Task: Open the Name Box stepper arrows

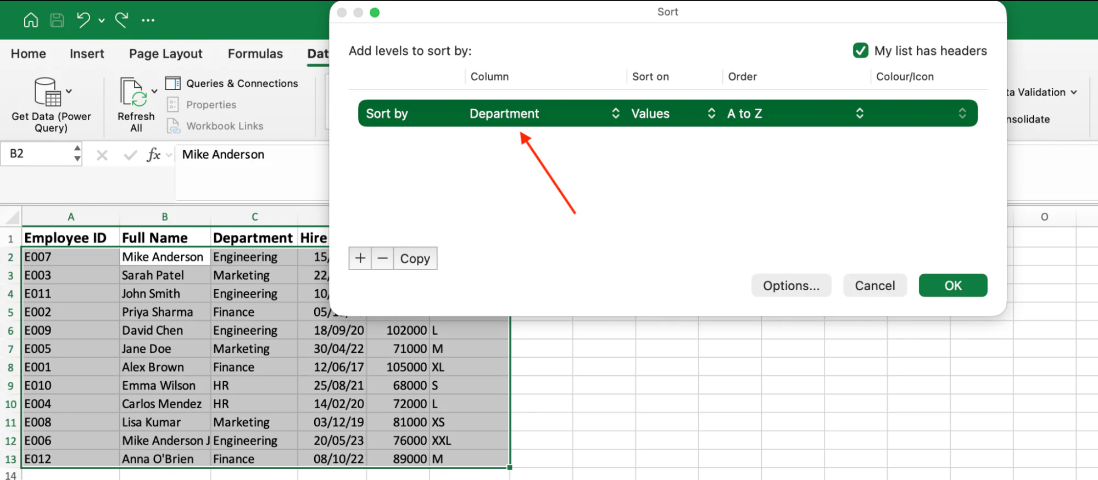Action: pos(77,154)
